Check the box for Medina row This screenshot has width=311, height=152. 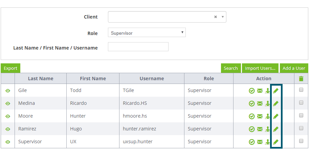[301, 102]
